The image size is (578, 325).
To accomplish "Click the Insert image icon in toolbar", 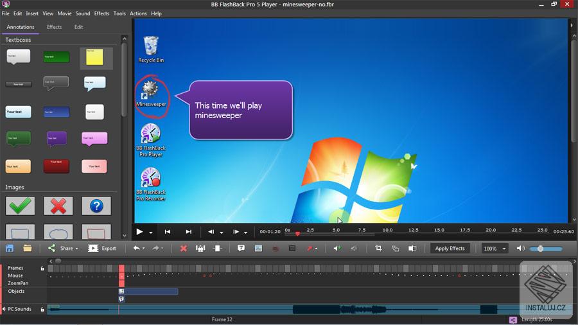I will (258, 248).
